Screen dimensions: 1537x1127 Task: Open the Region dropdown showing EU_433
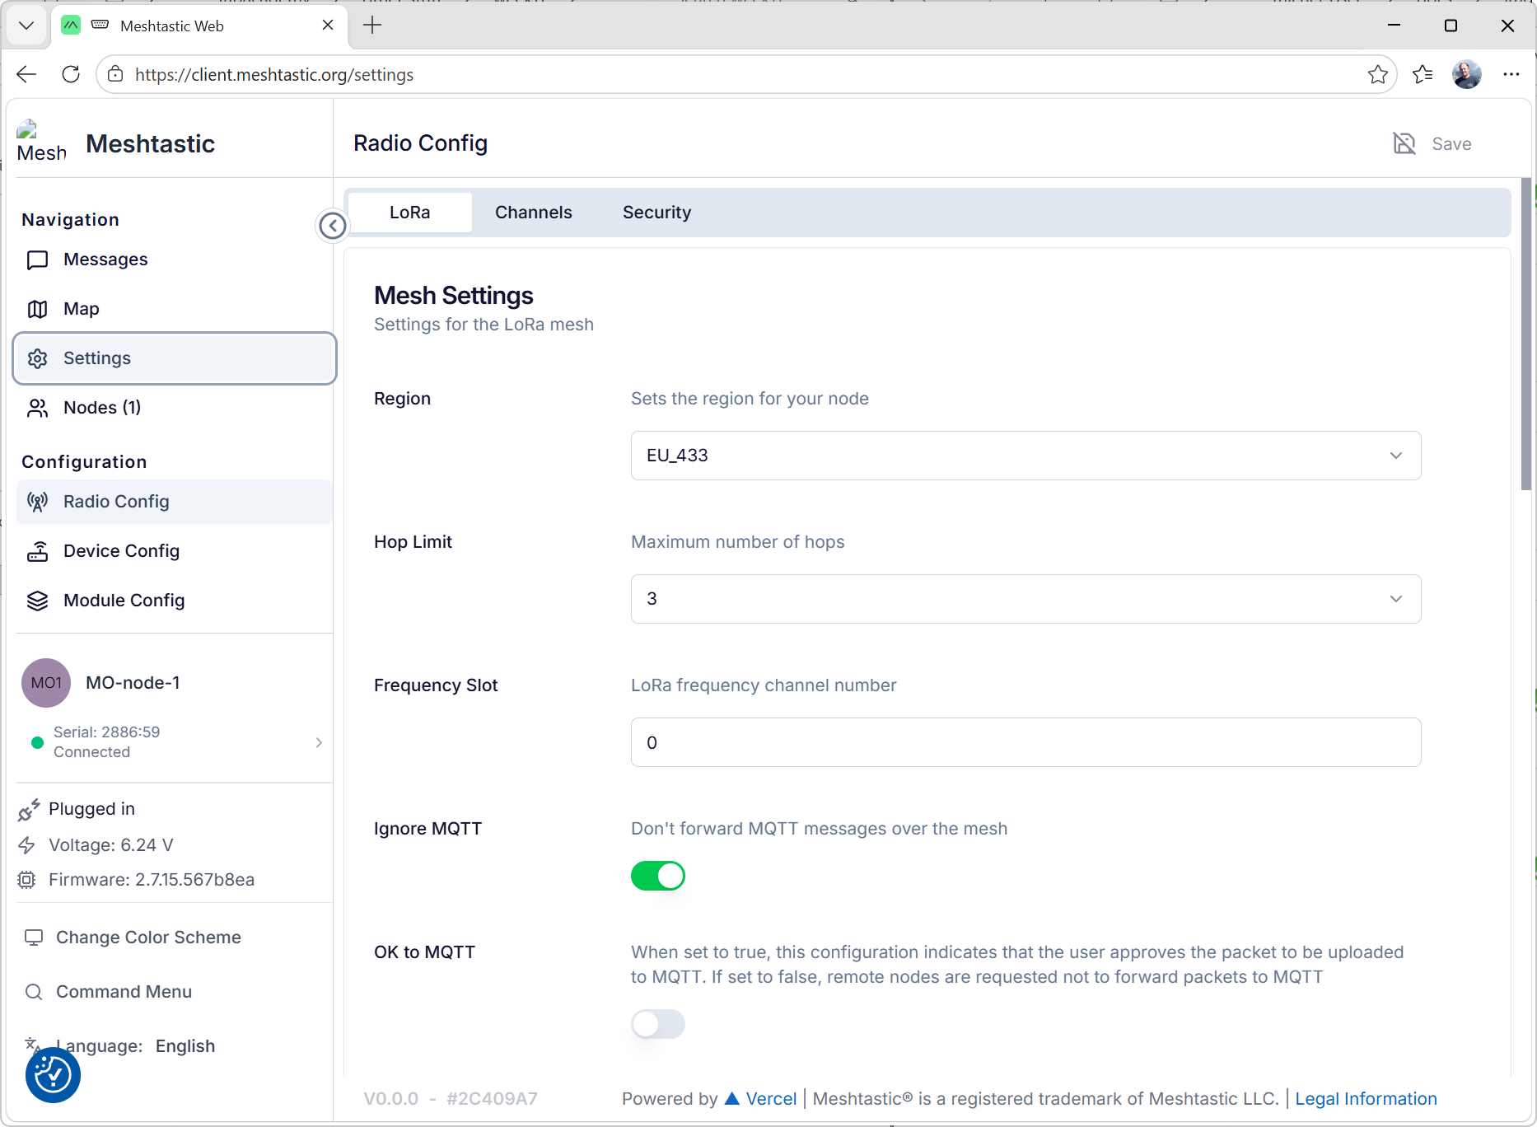pyautogui.click(x=1025, y=456)
